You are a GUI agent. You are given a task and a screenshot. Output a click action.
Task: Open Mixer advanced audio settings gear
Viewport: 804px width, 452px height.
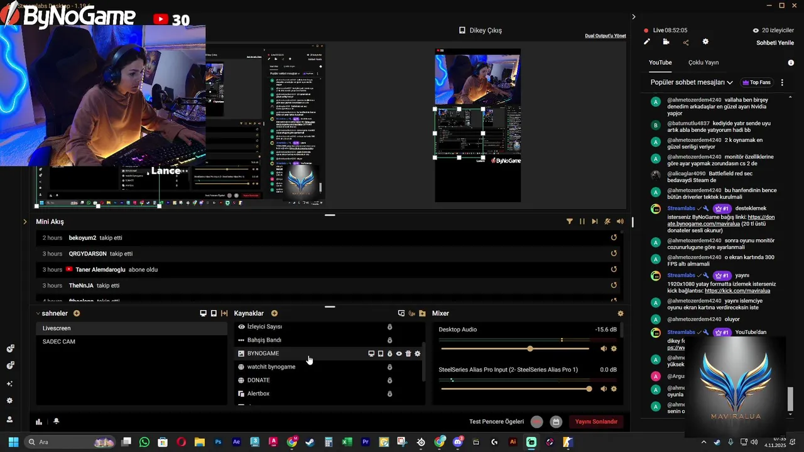tap(621, 313)
